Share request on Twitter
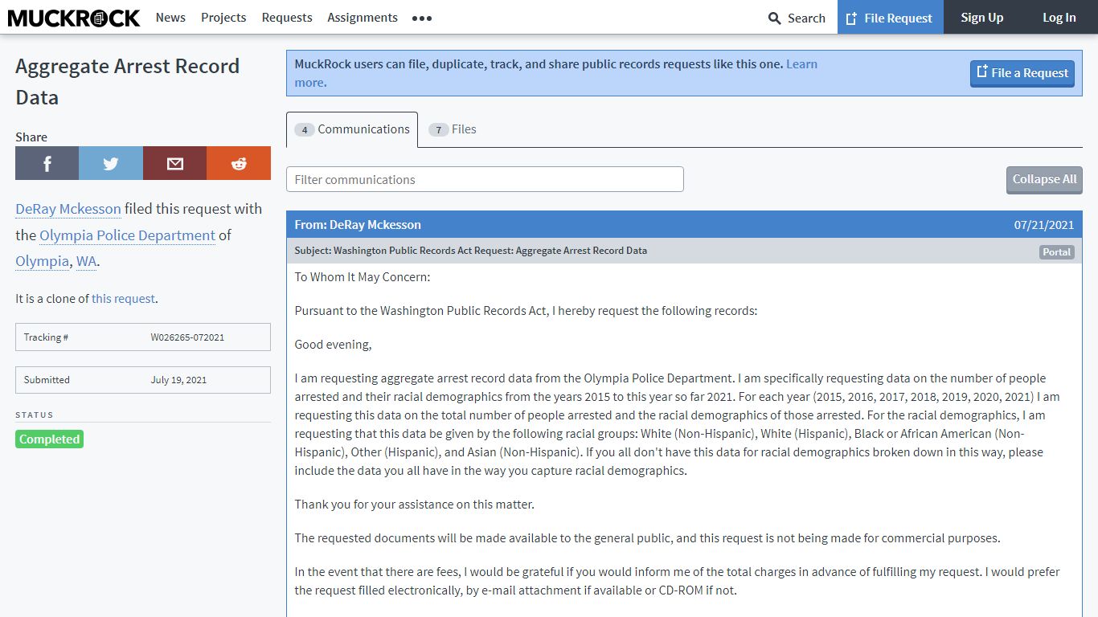Viewport: 1098px width, 617px height. pyautogui.click(x=111, y=163)
